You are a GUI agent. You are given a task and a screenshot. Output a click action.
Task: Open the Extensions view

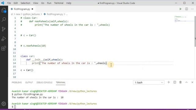[4, 48]
